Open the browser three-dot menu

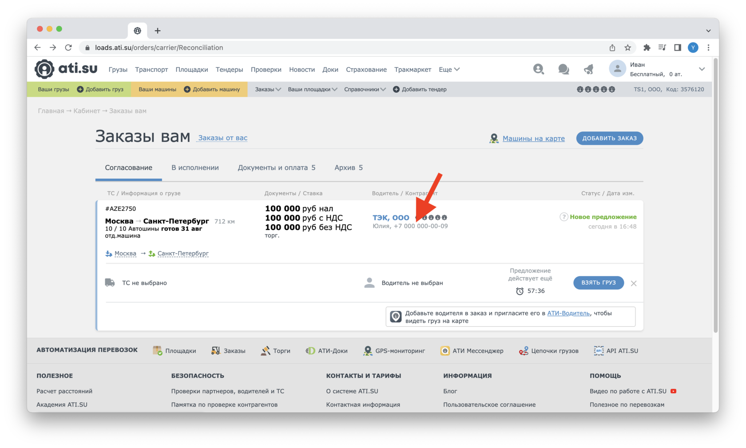click(708, 48)
